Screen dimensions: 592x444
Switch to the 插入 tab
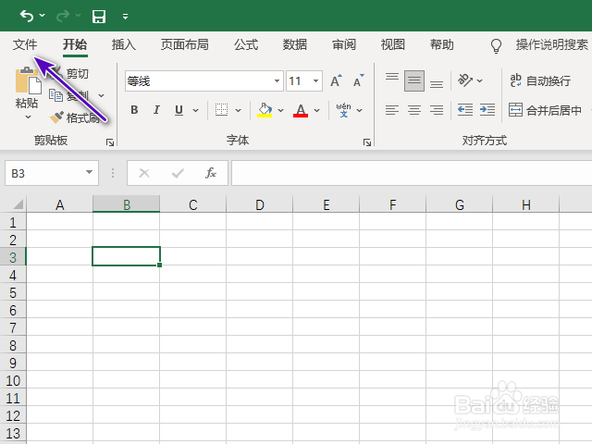coord(124,44)
